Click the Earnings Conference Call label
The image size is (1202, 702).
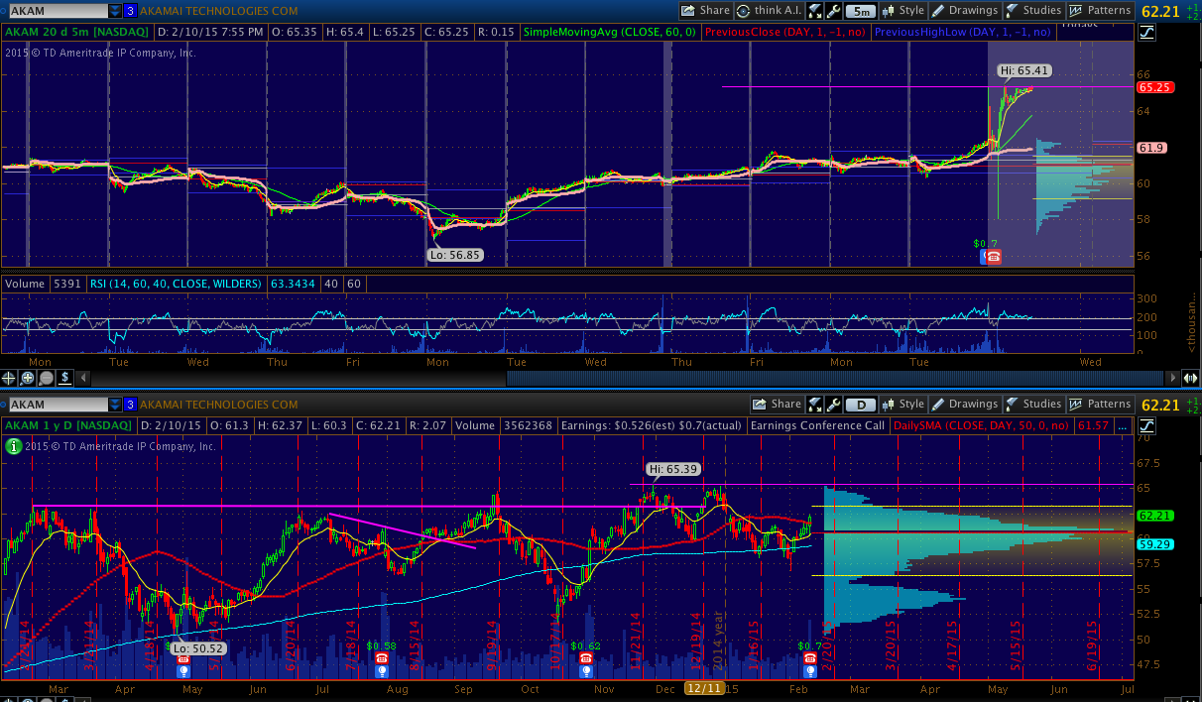point(817,425)
